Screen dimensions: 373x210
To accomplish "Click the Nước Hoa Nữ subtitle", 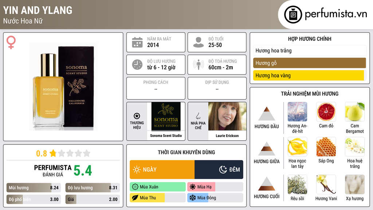I will tap(23, 21).
